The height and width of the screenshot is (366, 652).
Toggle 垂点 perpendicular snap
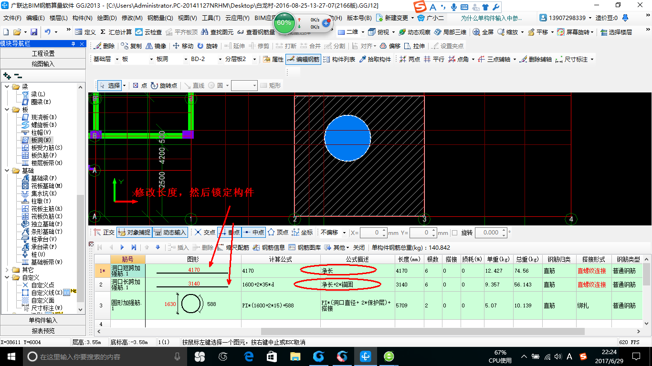coord(229,233)
